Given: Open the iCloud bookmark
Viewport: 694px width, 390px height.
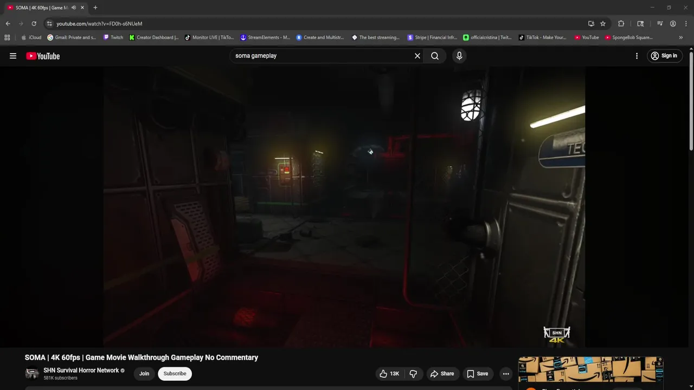Looking at the screenshot, I should pyautogui.click(x=31, y=37).
